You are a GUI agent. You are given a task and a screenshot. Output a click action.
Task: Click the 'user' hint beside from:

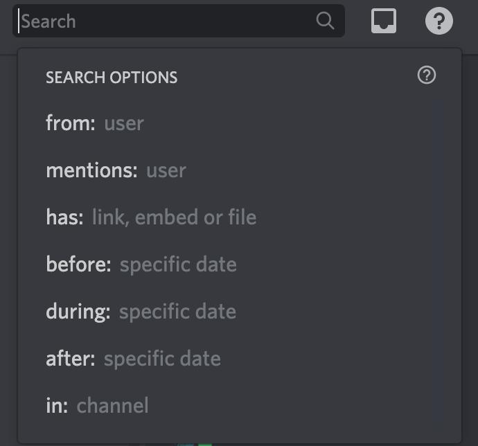click(124, 124)
